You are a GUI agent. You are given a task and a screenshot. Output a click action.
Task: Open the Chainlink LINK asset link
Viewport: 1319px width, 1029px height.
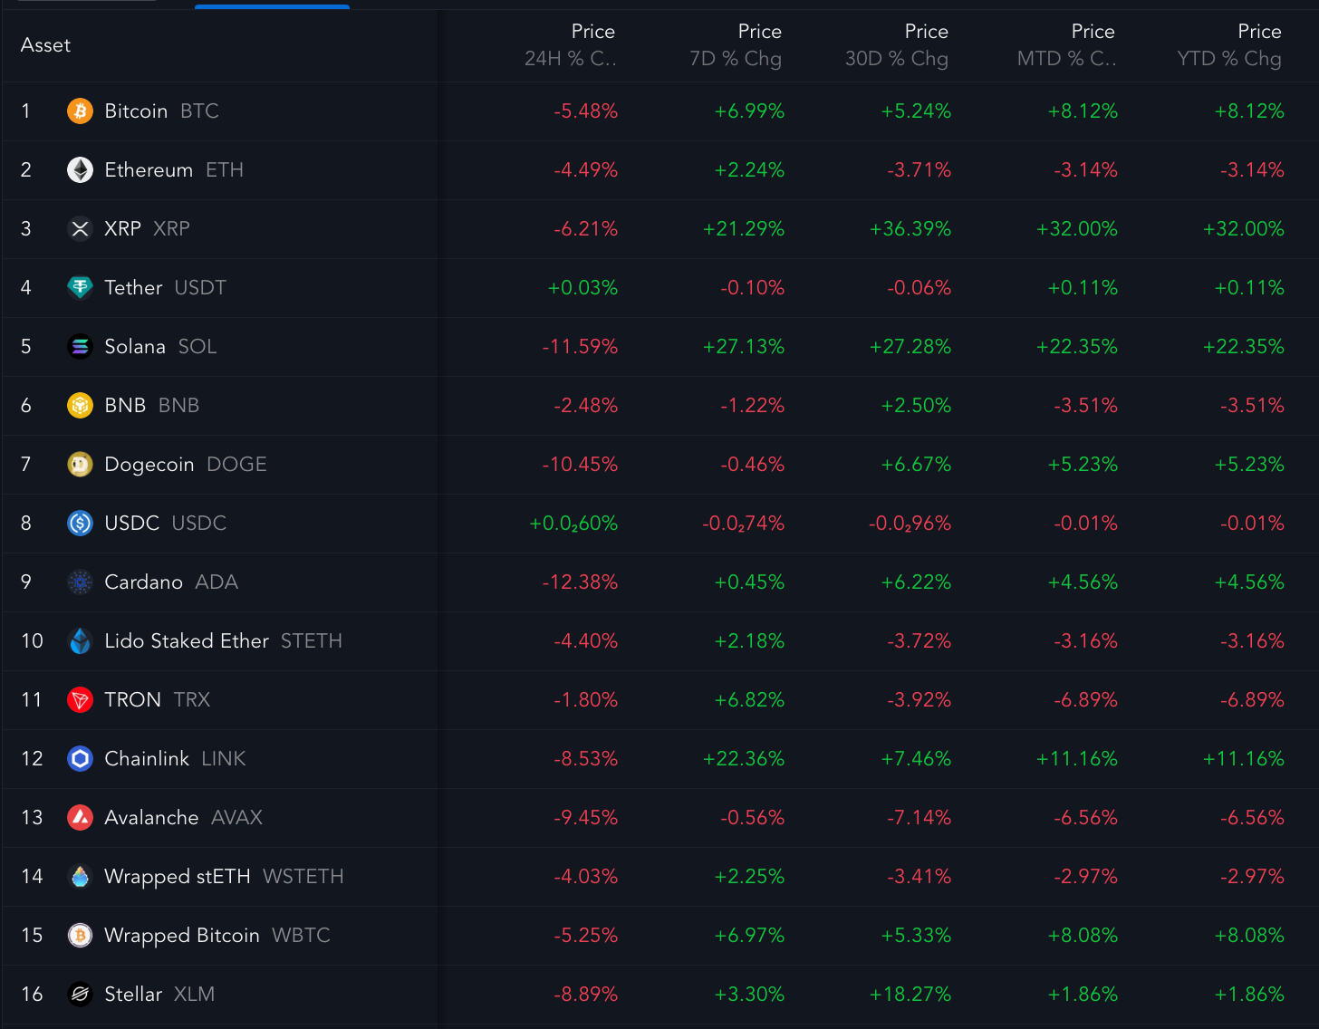176,759
